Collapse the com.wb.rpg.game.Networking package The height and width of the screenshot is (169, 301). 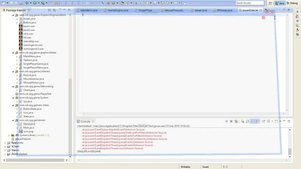(13, 86)
